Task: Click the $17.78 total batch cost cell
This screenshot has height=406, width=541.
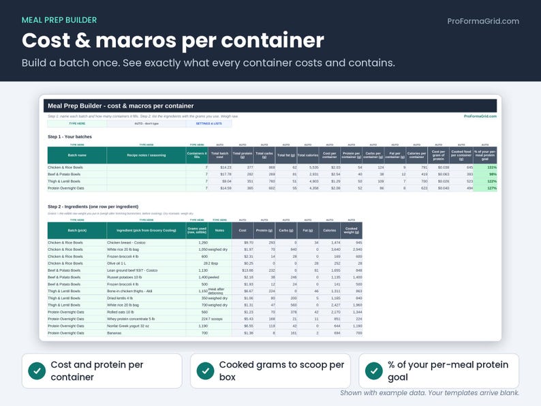Action: point(220,174)
